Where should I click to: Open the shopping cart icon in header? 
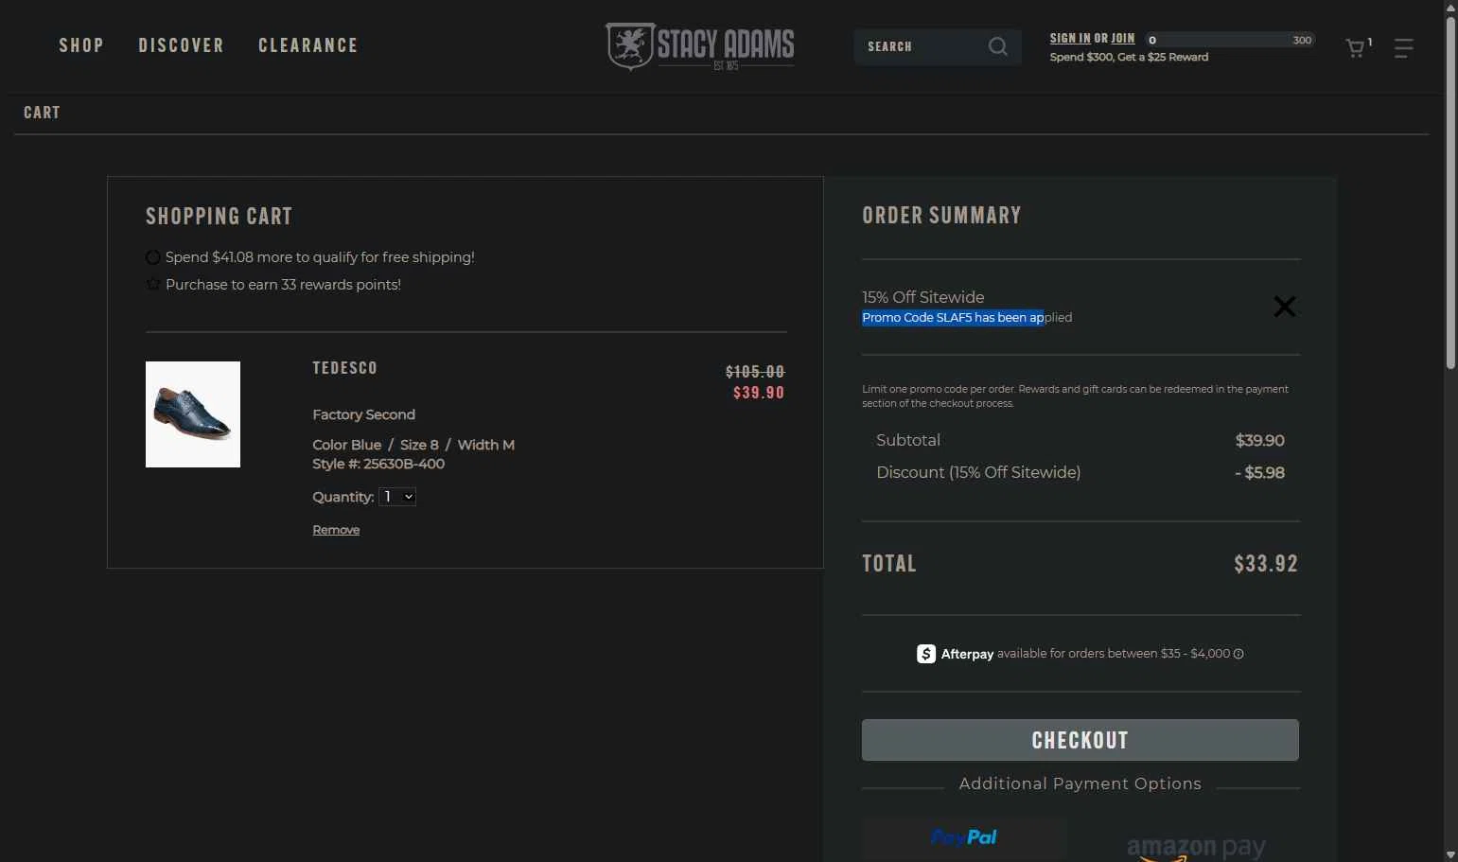point(1356,48)
